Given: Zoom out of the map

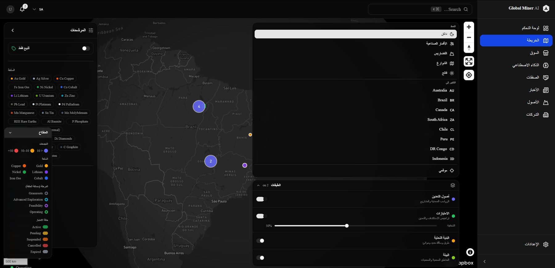Looking at the screenshot, I should pos(469,37).
